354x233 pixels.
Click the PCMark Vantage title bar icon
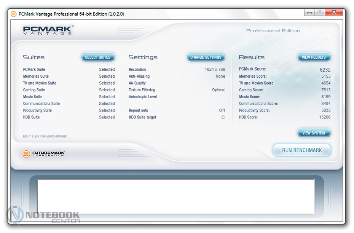pyautogui.click(x=14, y=14)
